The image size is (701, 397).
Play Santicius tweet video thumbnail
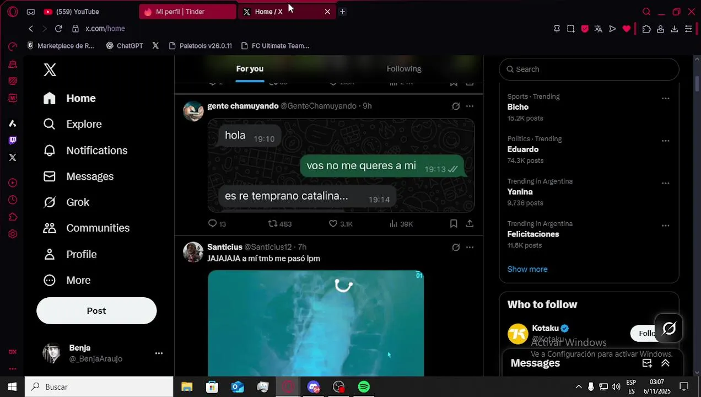click(x=316, y=323)
